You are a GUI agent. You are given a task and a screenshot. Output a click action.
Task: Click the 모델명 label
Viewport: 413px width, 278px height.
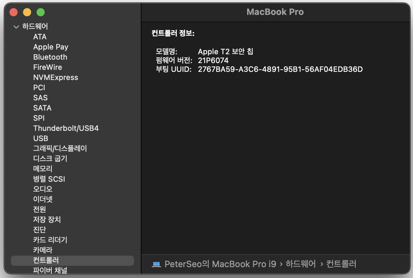167,52
